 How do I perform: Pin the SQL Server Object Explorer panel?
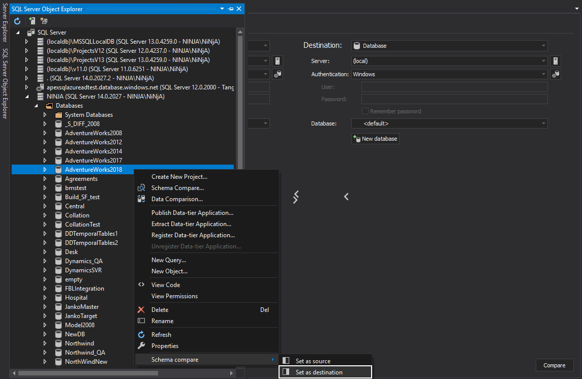coord(231,9)
